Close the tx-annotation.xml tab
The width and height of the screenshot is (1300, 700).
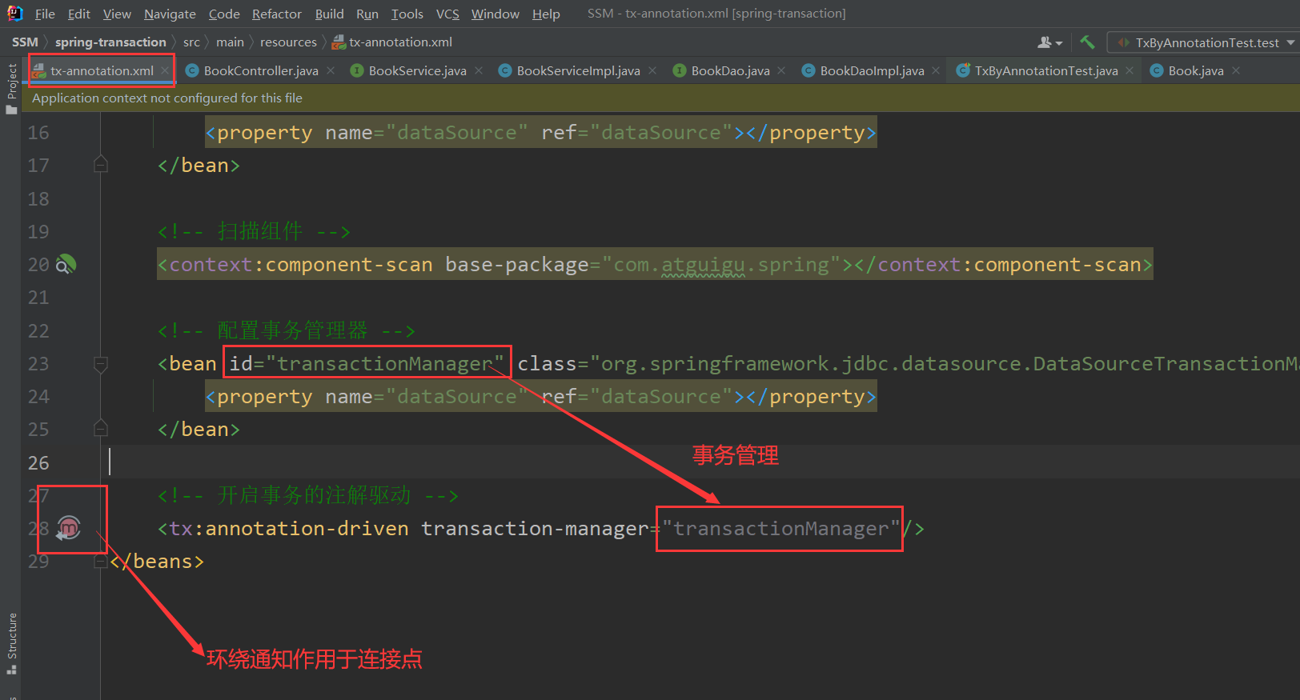(165, 70)
